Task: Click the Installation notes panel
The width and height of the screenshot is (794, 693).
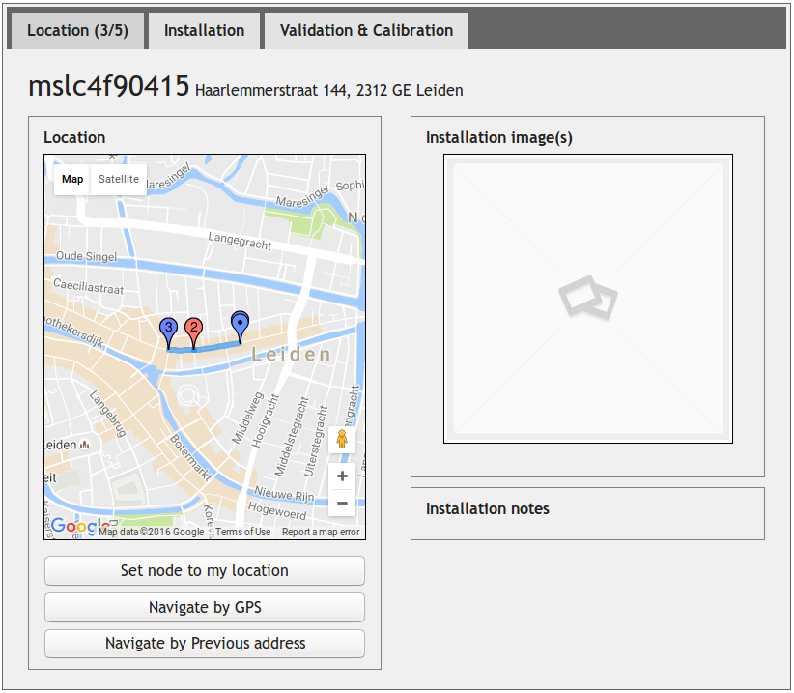Action: pos(587,513)
